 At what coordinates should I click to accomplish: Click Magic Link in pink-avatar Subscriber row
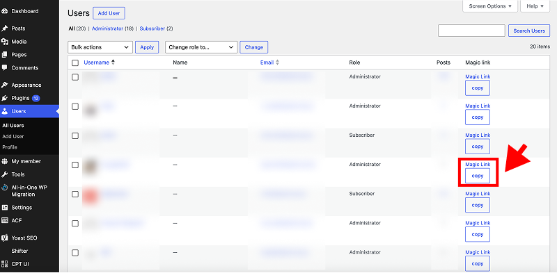478,194
